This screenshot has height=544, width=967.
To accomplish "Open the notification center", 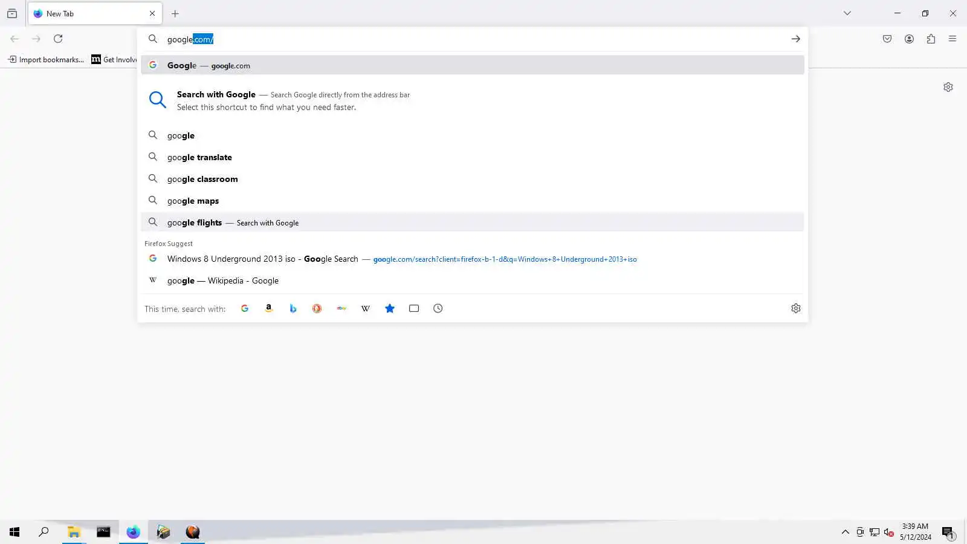I will coord(948,532).
